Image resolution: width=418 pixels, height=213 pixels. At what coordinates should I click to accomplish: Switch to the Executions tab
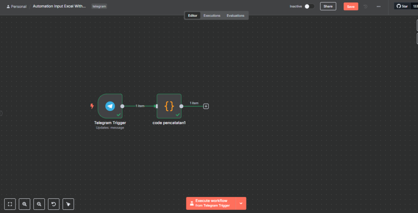212,16
